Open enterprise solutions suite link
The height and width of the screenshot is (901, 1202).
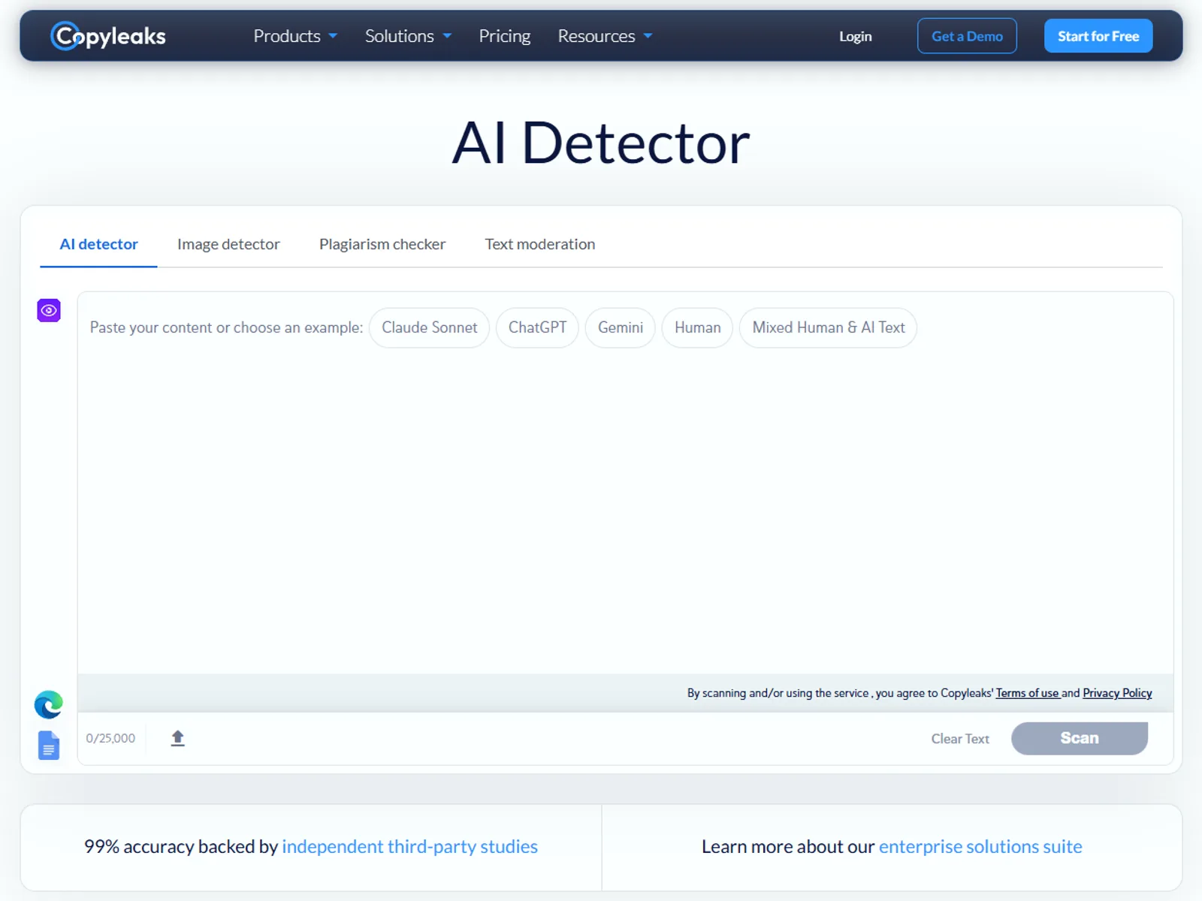pyautogui.click(x=980, y=846)
